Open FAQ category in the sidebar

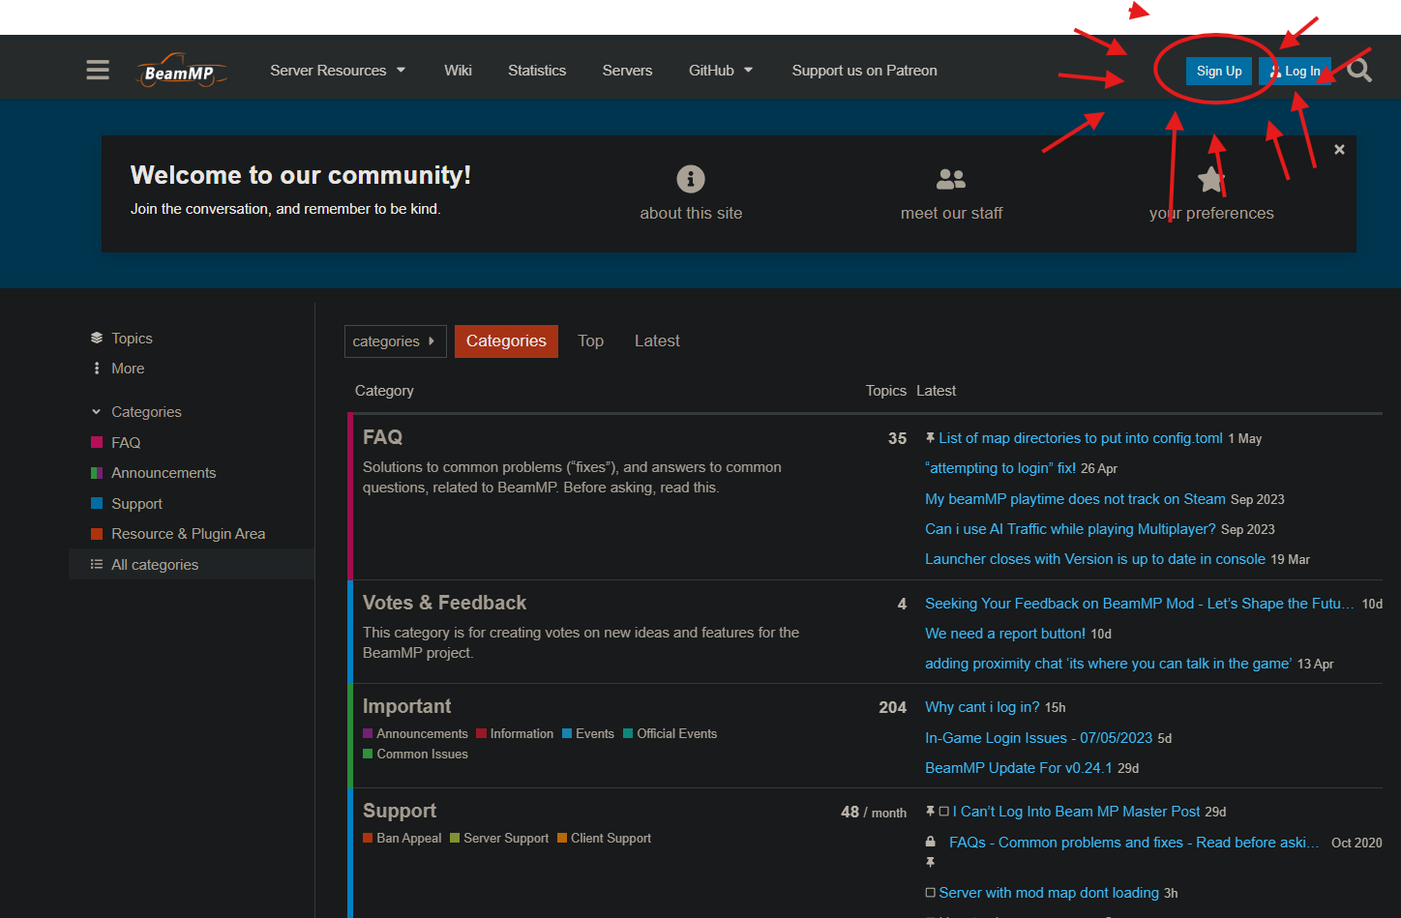126,443
